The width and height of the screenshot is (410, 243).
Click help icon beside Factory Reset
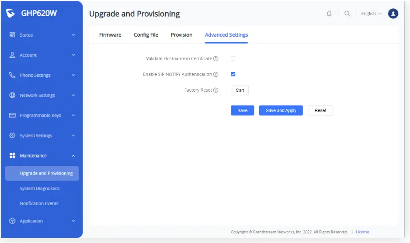point(216,90)
